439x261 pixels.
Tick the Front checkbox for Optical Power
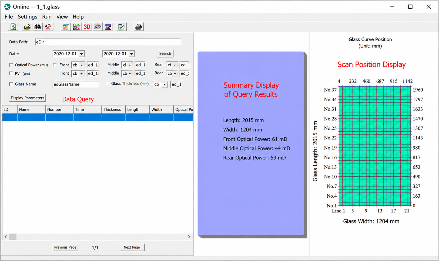55,65
